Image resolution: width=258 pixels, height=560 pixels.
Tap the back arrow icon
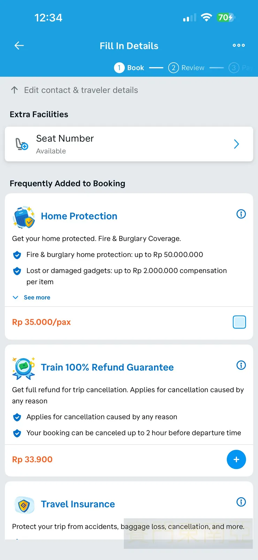[x=19, y=45]
